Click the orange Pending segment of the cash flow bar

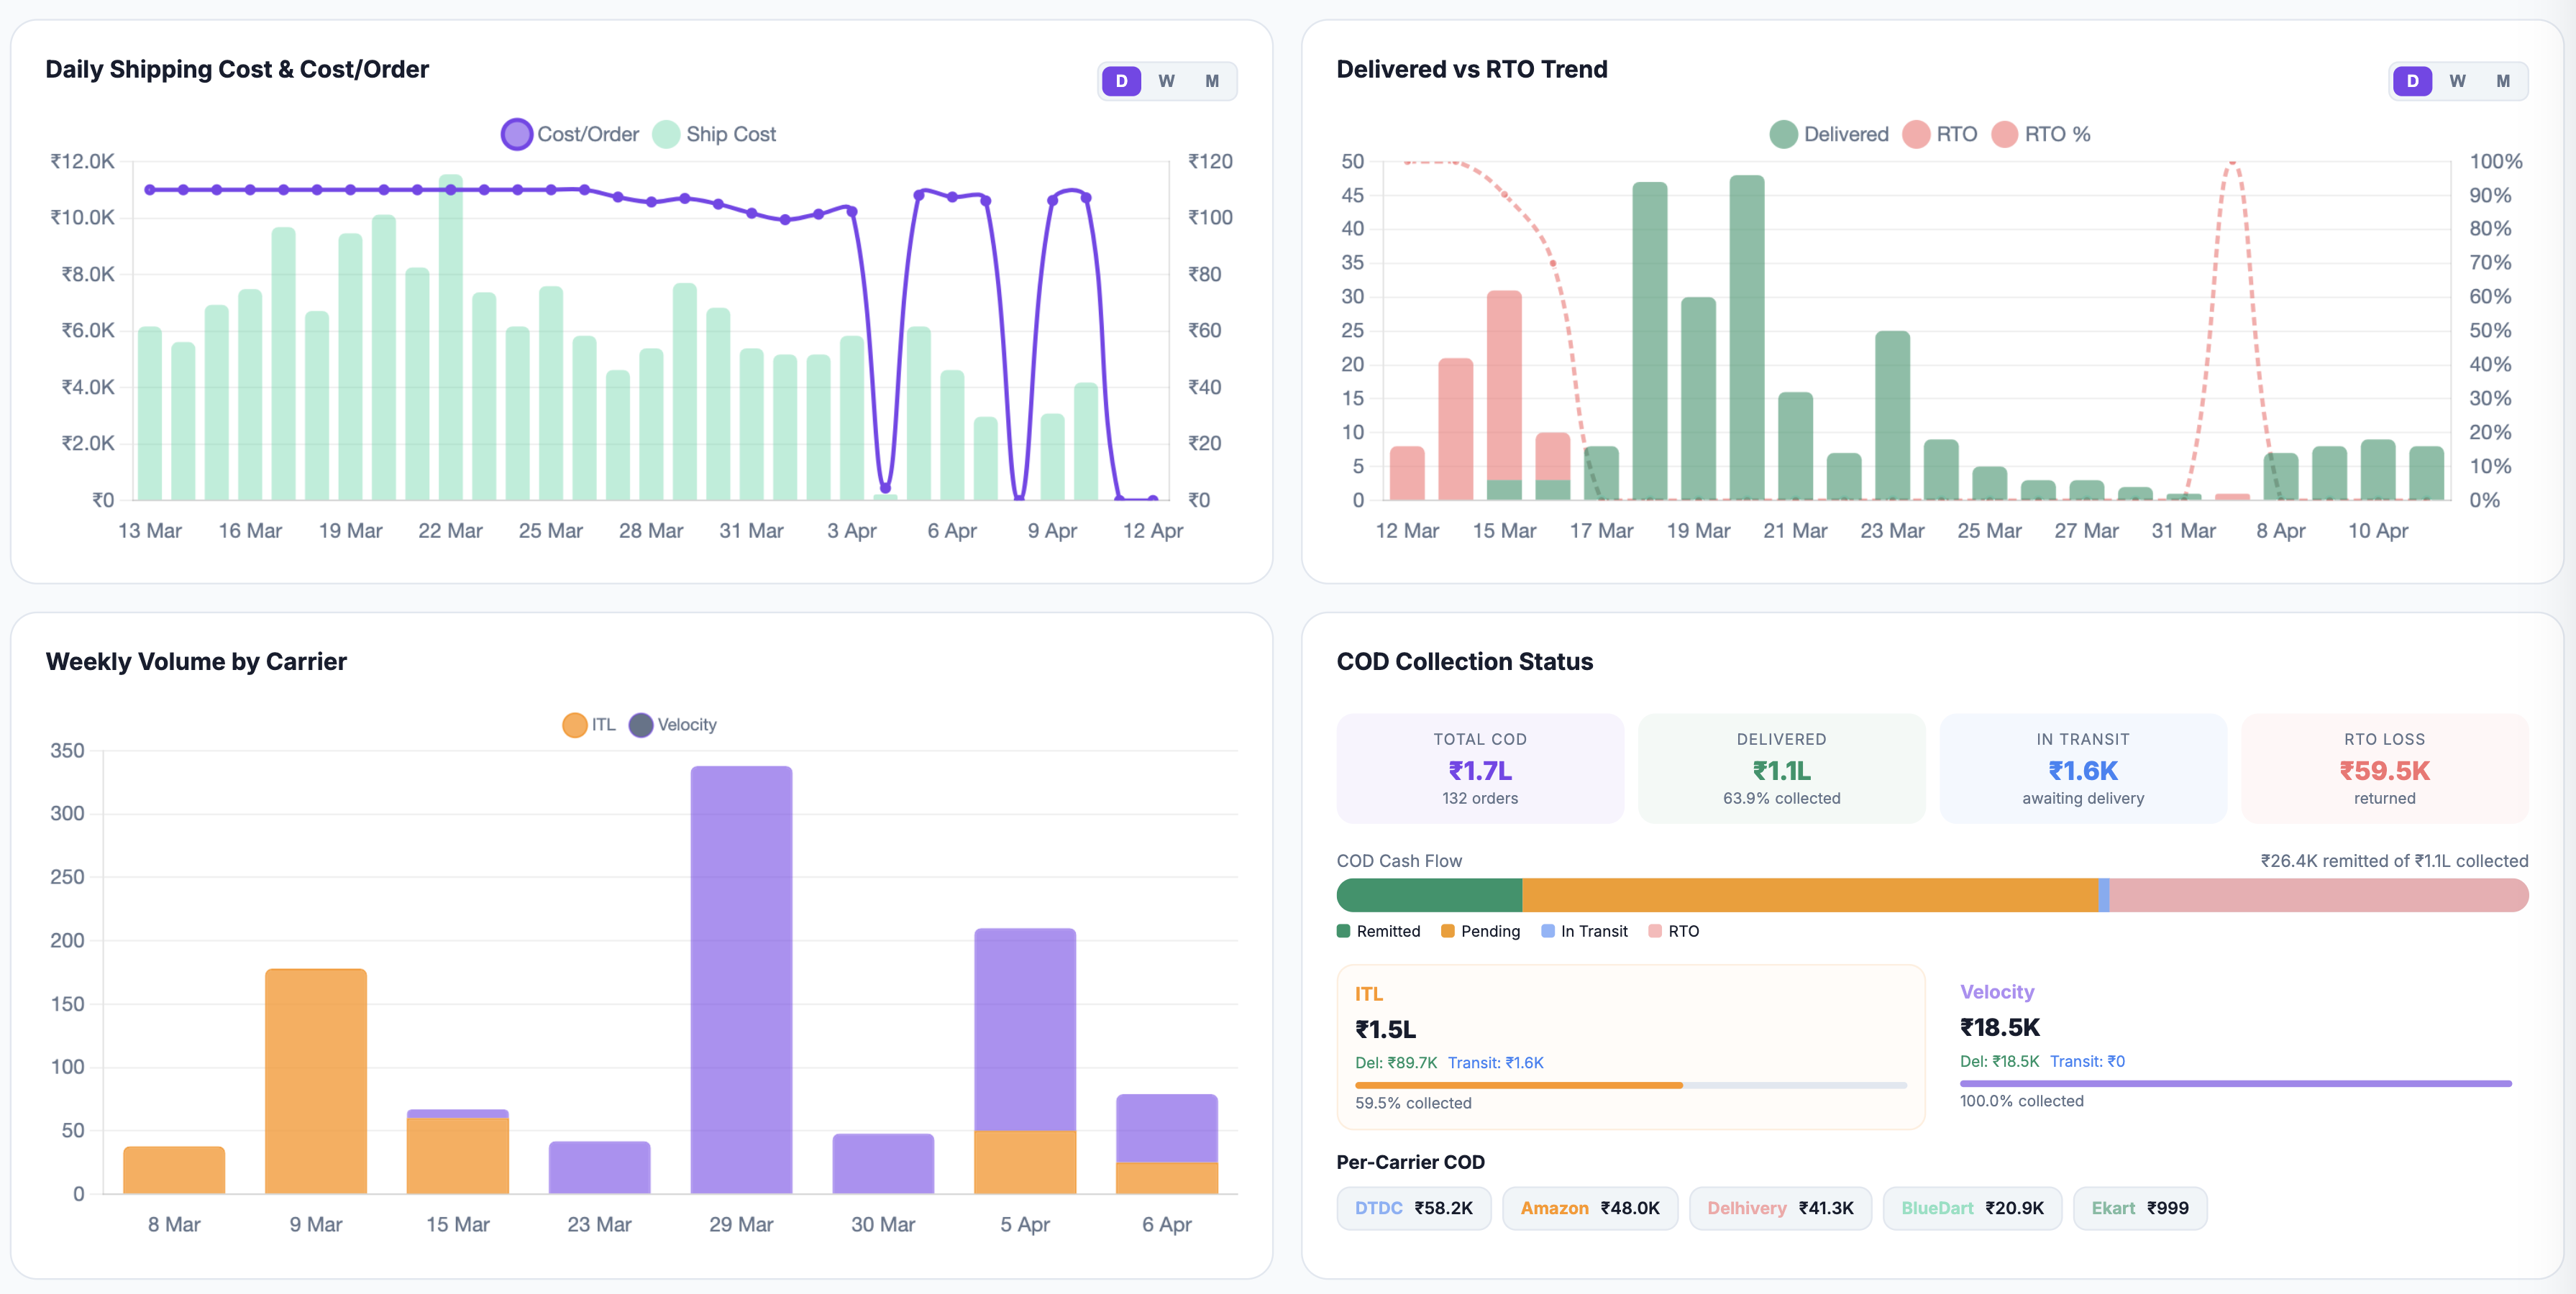pos(1810,895)
